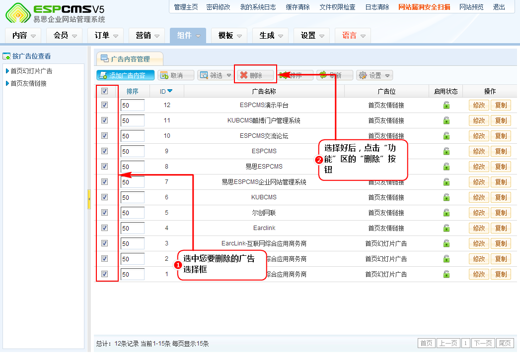Screen dimensions: 520x353
Task: Toggle lock status icon for ID 1 row
Action: coord(446,274)
